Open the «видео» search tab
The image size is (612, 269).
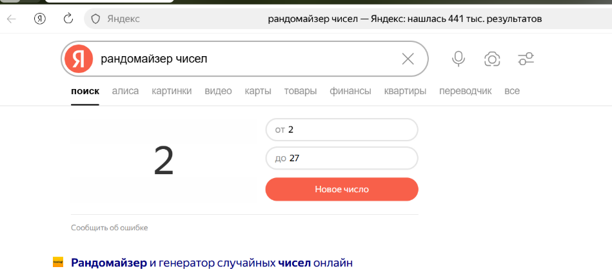(218, 91)
